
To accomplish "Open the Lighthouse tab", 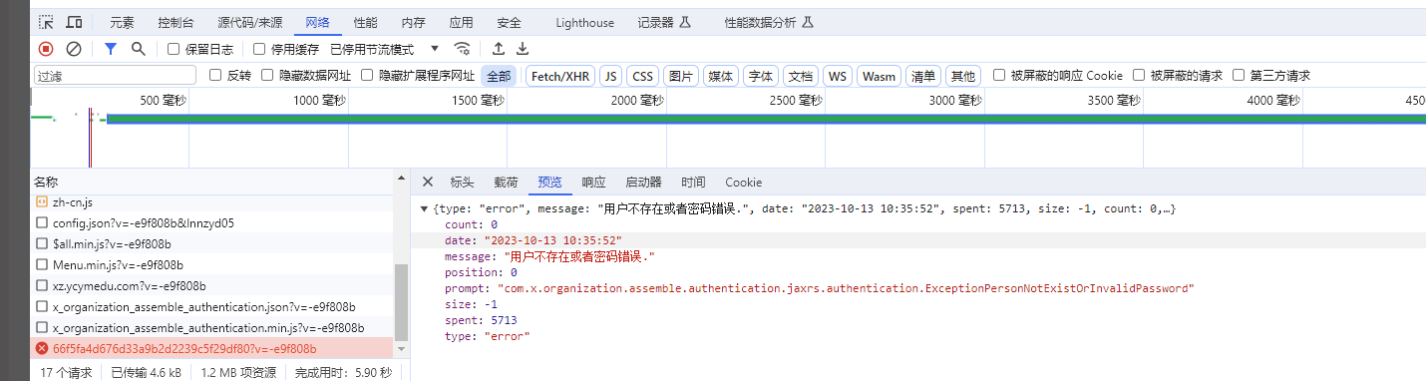I will click(584, 22).
